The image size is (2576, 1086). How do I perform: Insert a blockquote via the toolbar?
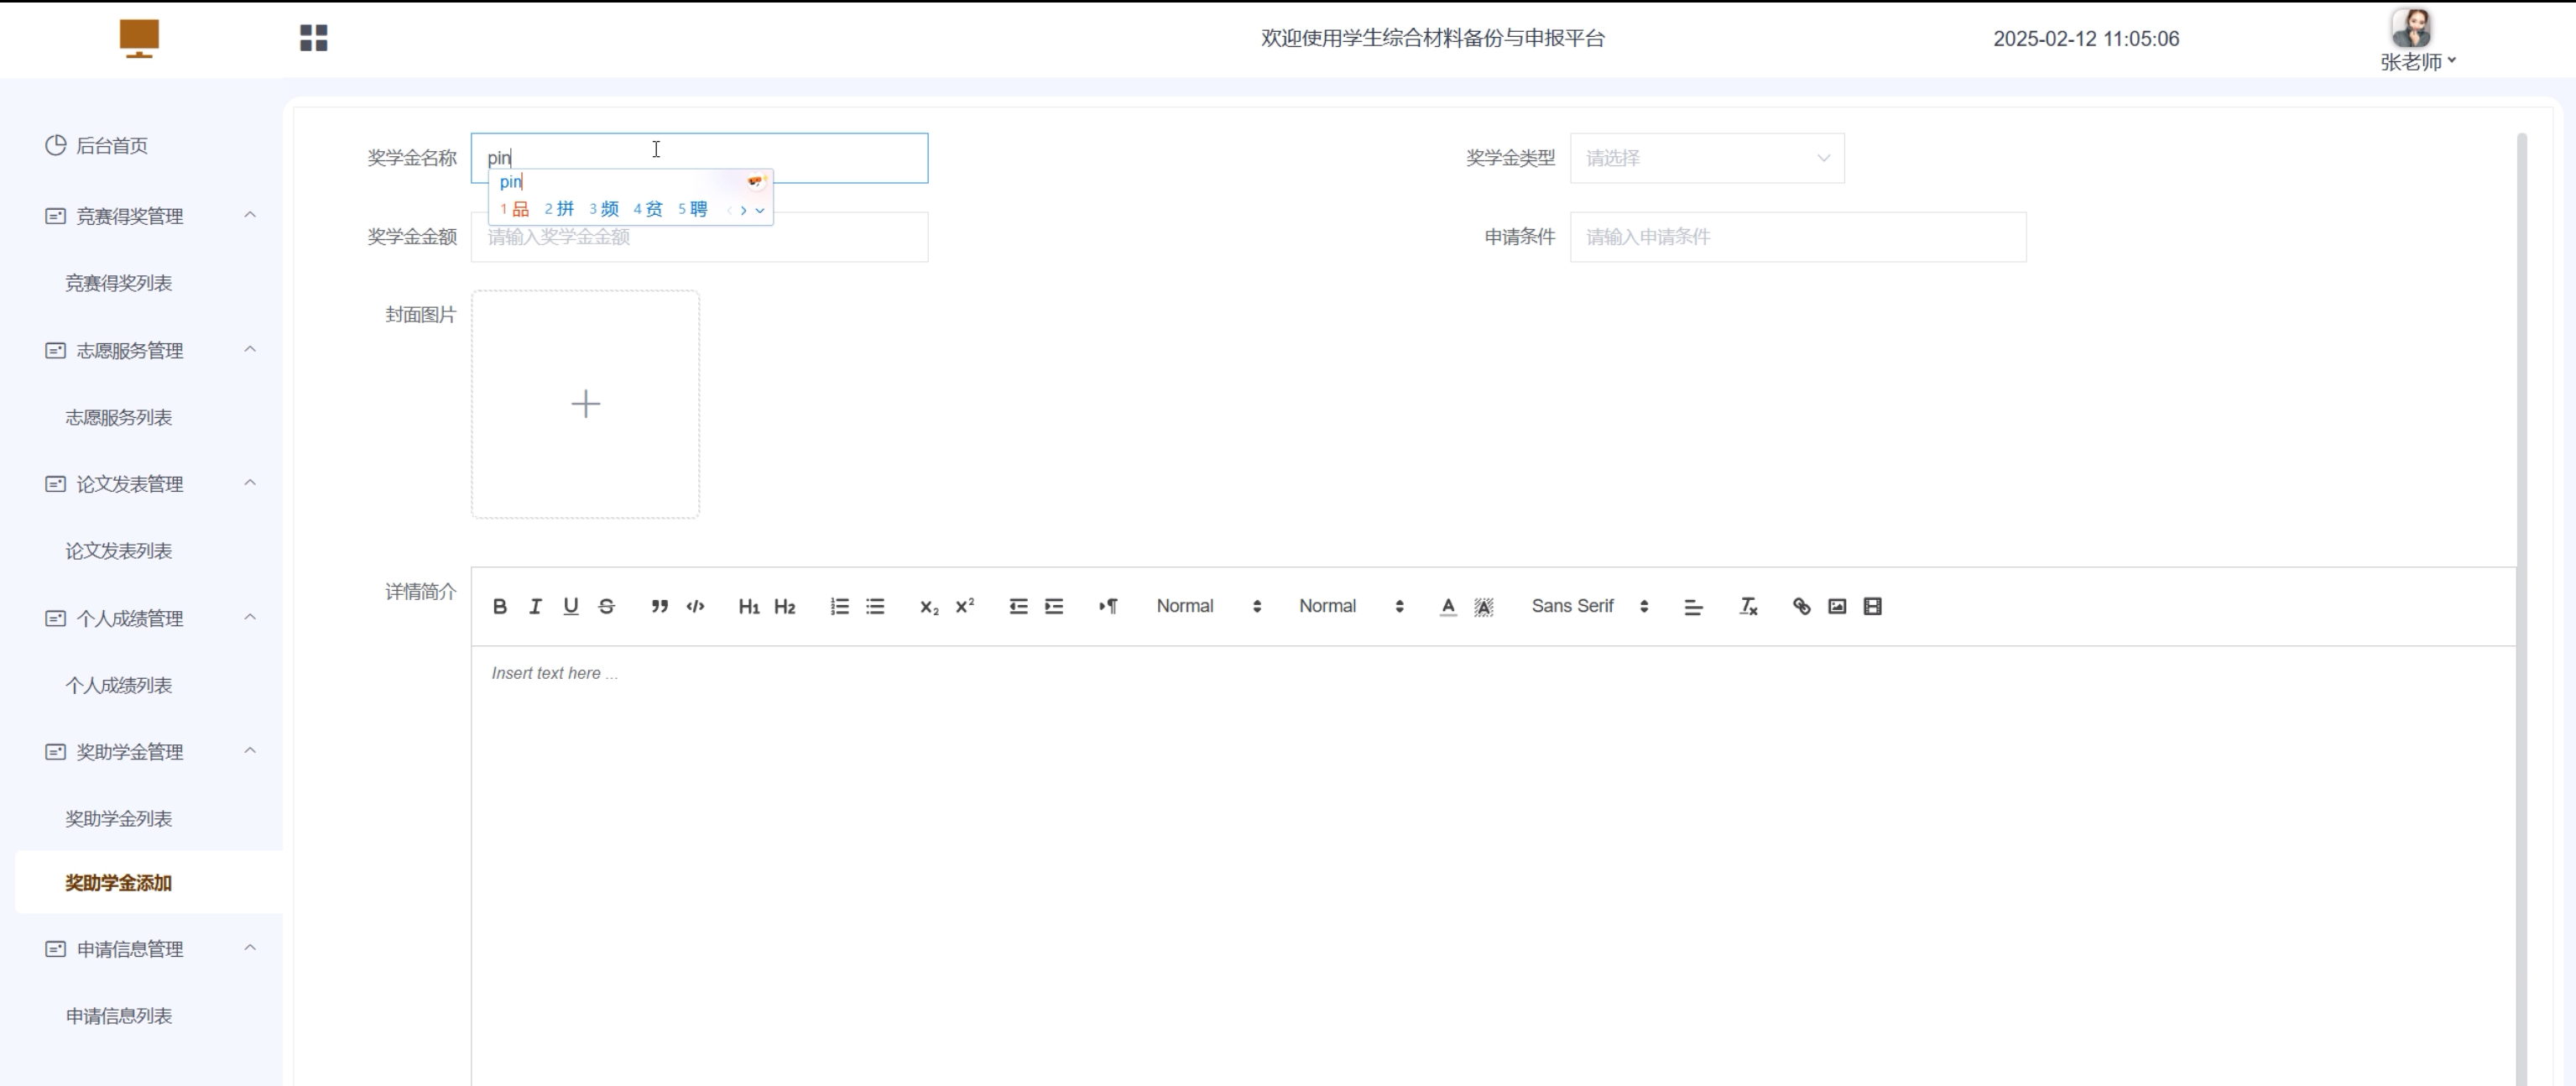pyautogui.click(x=659, y=606)
